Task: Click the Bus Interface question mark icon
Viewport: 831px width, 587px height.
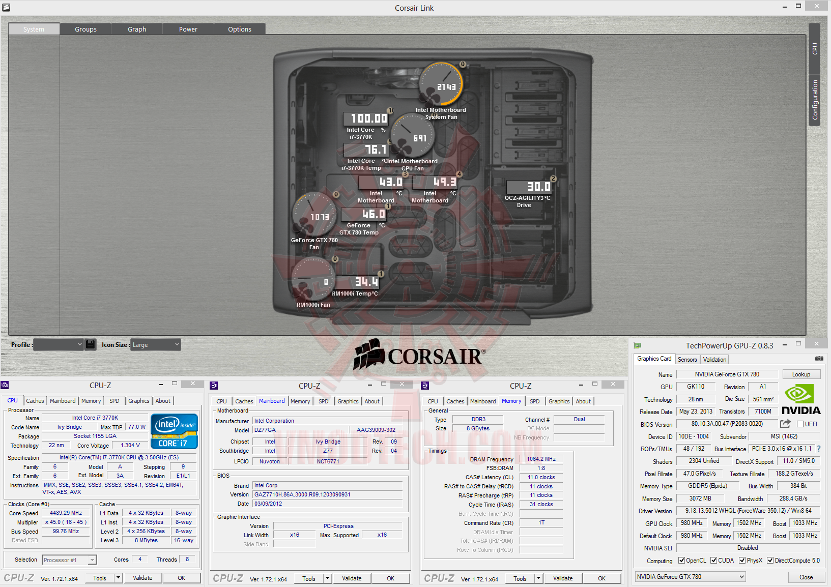Action: 819,449
